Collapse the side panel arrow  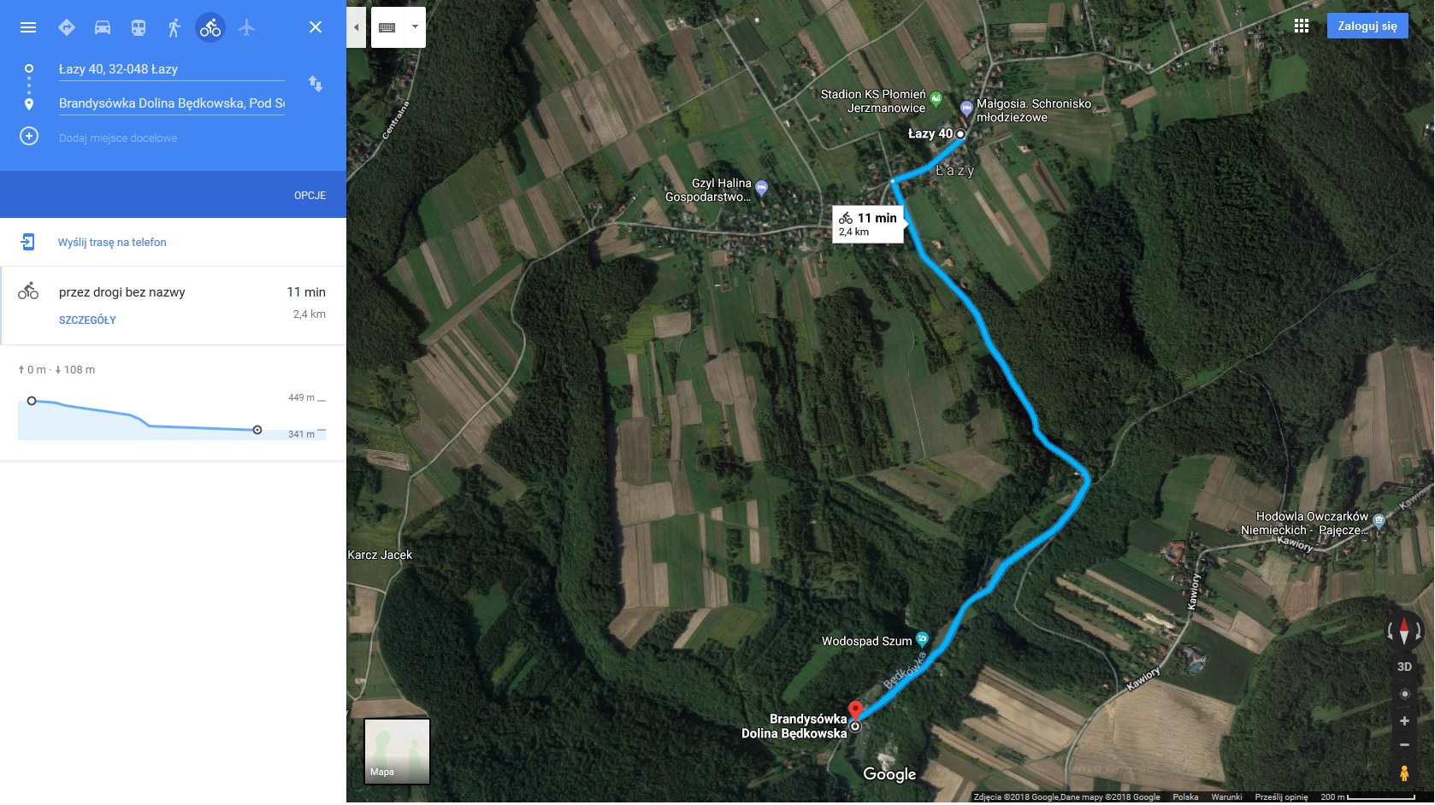coord(357,27)
